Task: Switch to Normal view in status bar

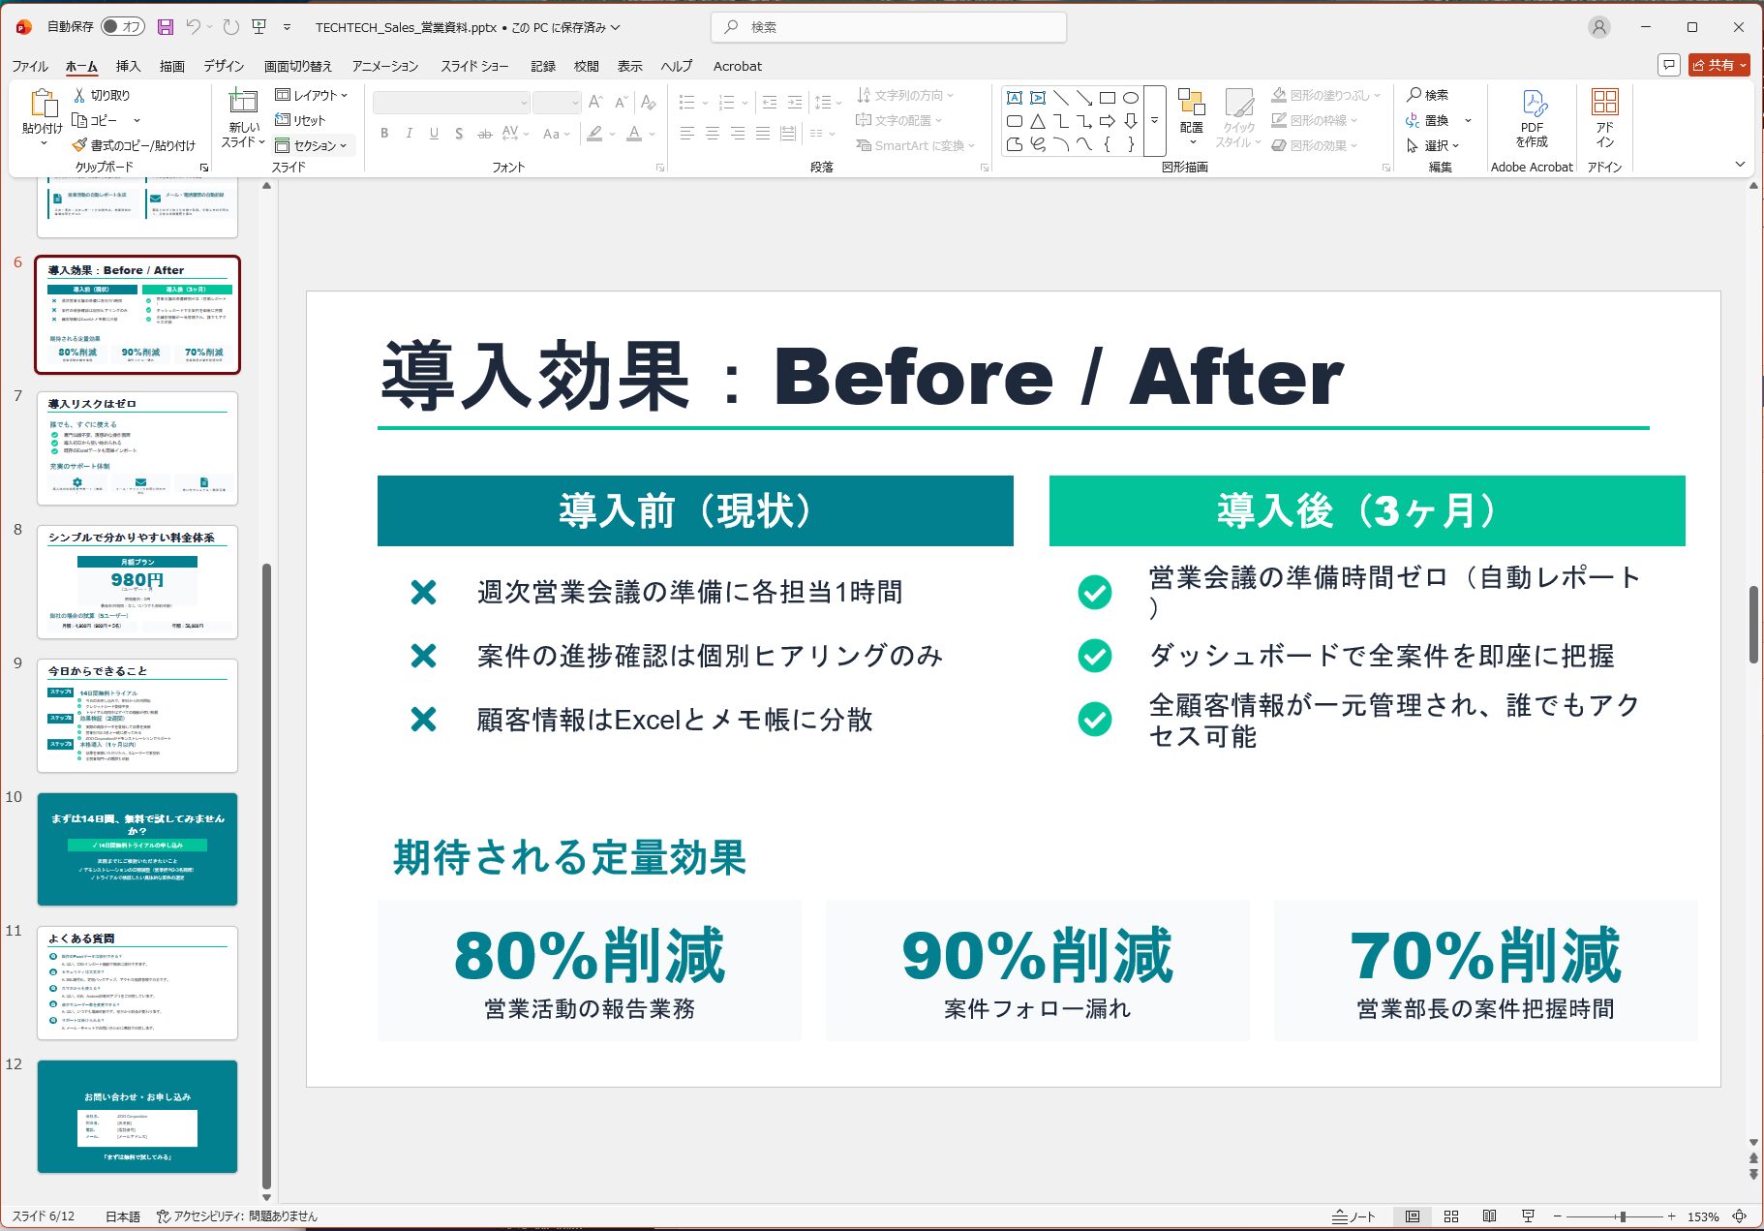Action: tap(1413, 1216)
